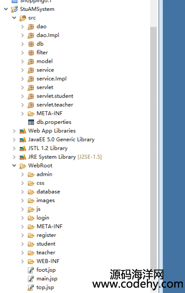185x293 pixels.
Task: Click the JRE System Library icon
Action: (23, 157)
